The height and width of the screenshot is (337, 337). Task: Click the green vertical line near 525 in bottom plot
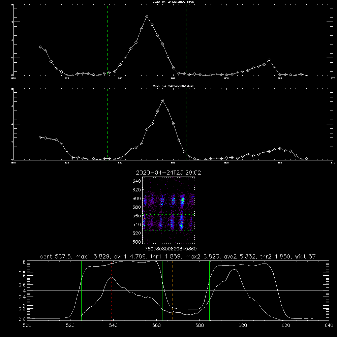(81, 290)
